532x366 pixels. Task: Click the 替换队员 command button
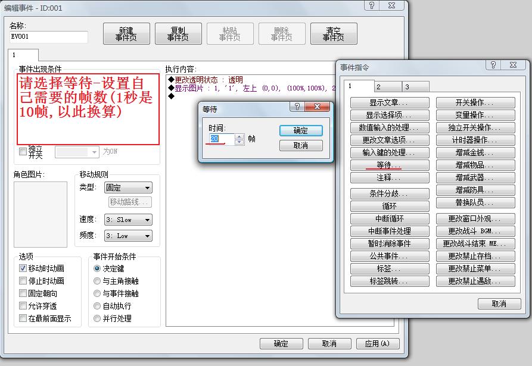pyautogui.click(x=475, y=203)
